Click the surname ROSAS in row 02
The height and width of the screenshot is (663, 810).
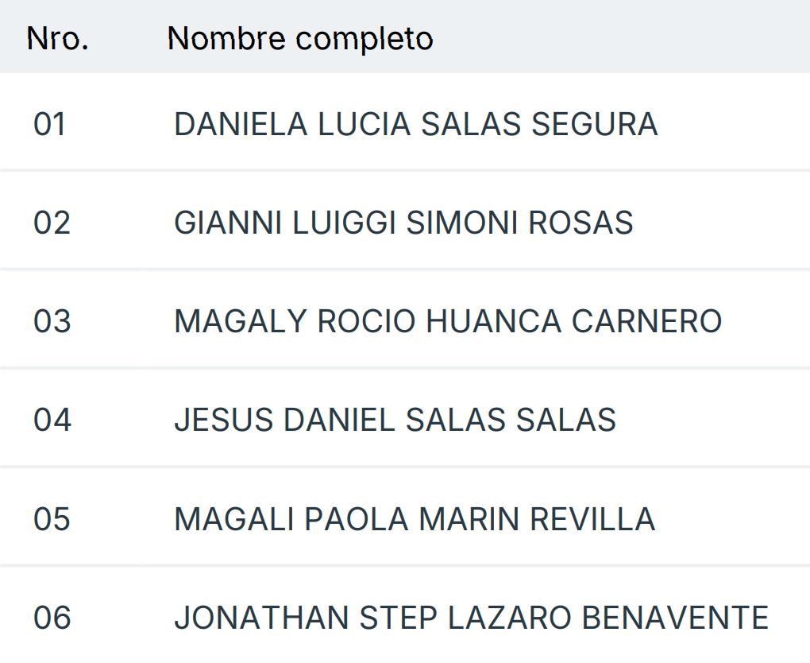coord(580,223)
